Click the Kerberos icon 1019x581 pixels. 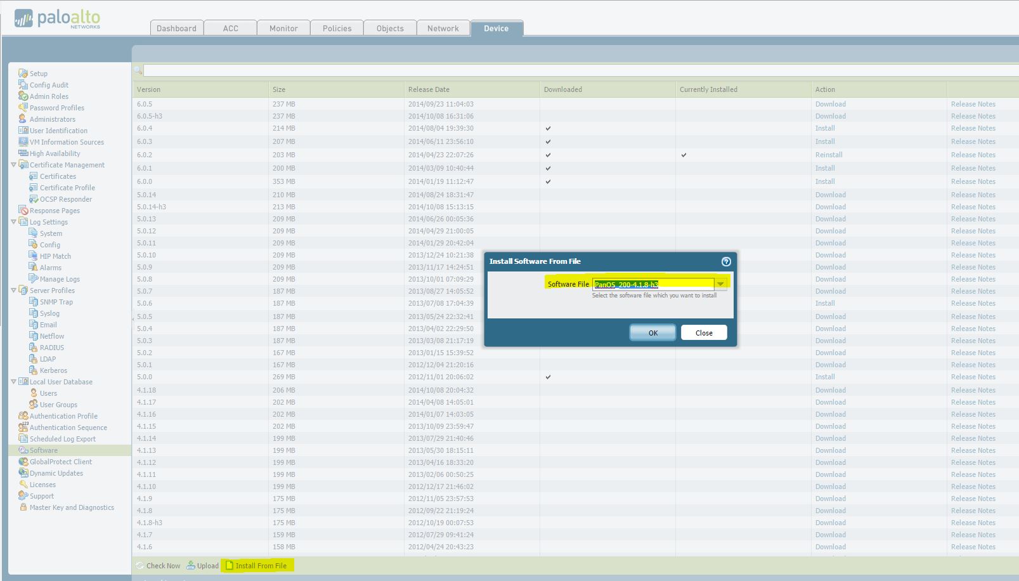[34, 370]
